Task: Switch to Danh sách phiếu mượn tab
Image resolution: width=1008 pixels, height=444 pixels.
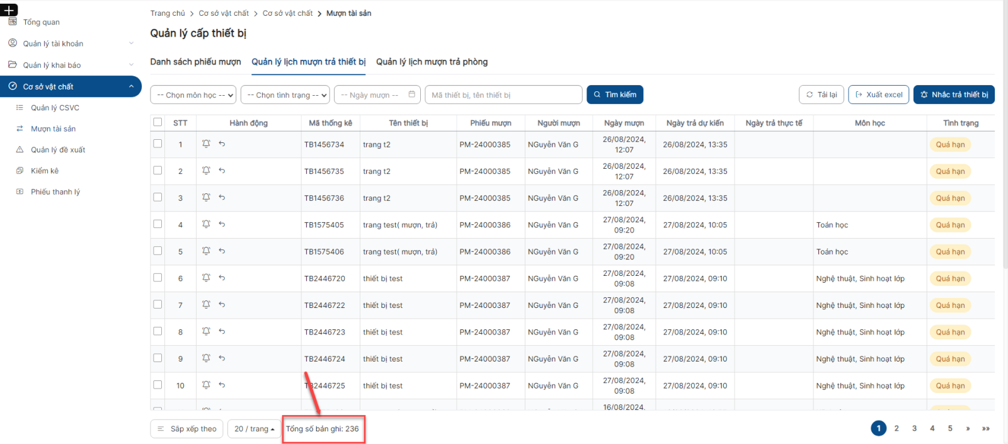Action: tap(195, 62)
